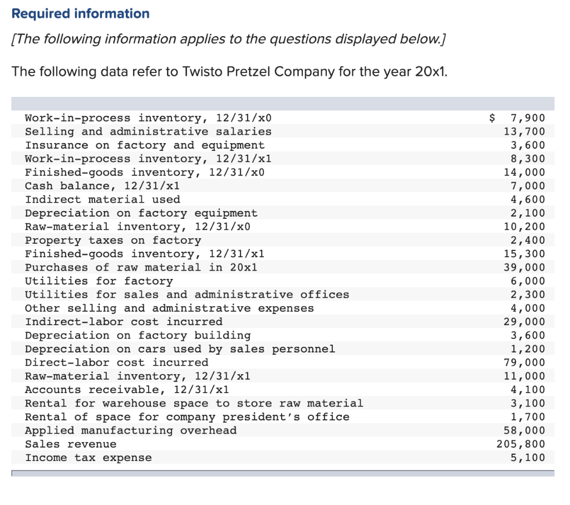Select the Income tax expense line
The image size is (570, 505).
click(89, 457)
